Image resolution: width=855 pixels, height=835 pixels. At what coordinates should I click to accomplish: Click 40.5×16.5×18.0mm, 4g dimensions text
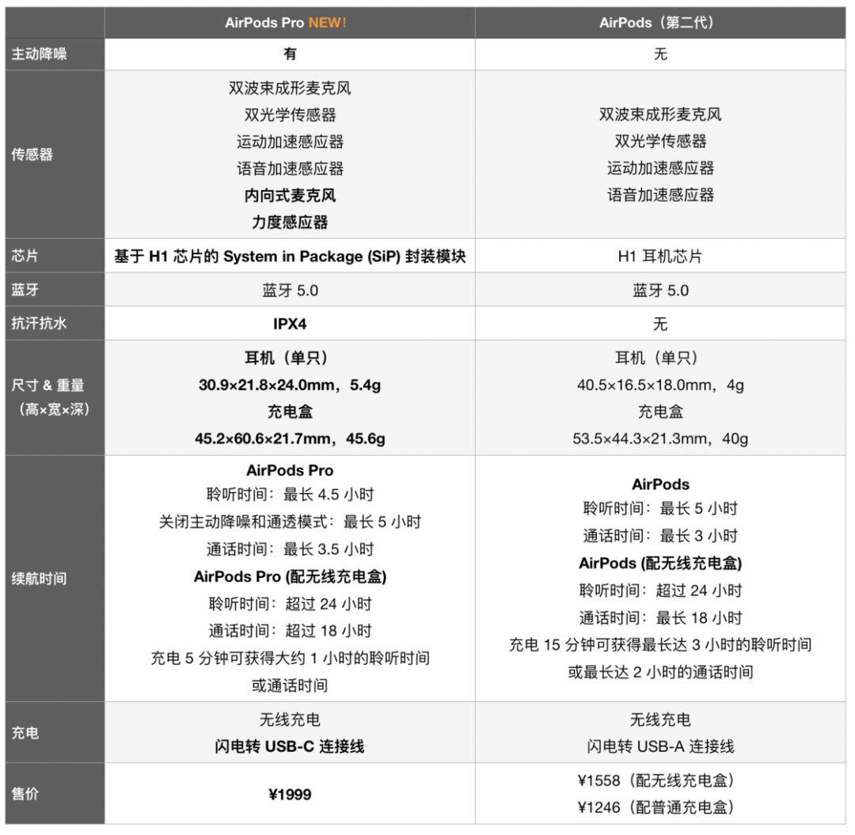coord(659,385)
